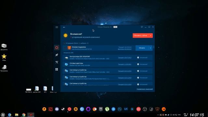The image size is (208, 117).
Task: Click the current date link for Сетевые адаптеры
Action: tap(124, 64)
